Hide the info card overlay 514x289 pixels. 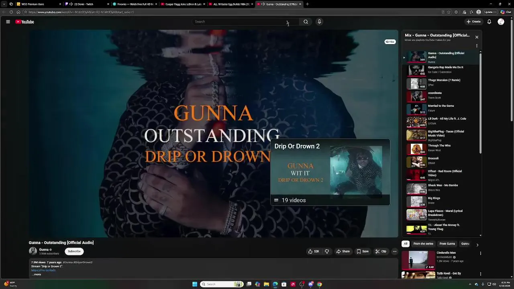[x=390, y=42]
